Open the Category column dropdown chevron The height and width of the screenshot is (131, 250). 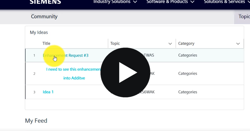[238, 44]
